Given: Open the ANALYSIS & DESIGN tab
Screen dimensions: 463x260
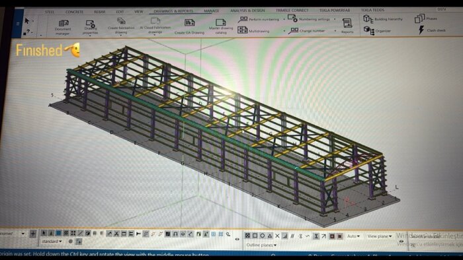Looking at the screenshot, I should [247, 11].
